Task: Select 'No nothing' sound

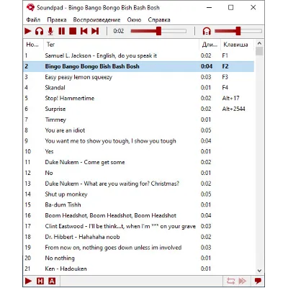Action: [139, 258]
